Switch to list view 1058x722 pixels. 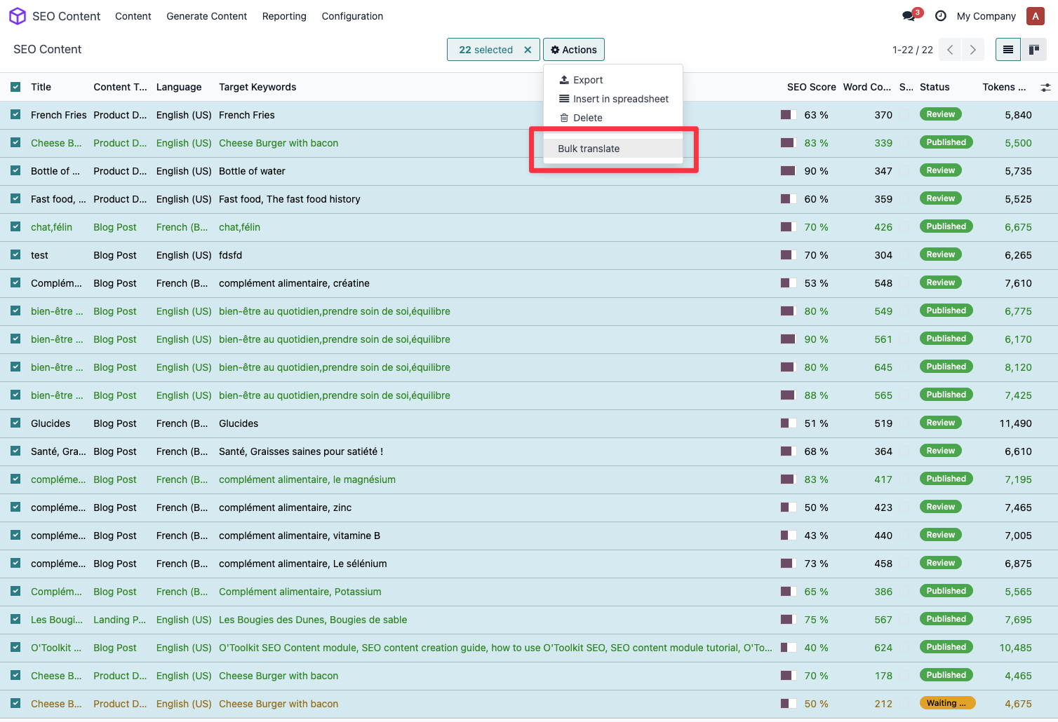[1008, 50]
